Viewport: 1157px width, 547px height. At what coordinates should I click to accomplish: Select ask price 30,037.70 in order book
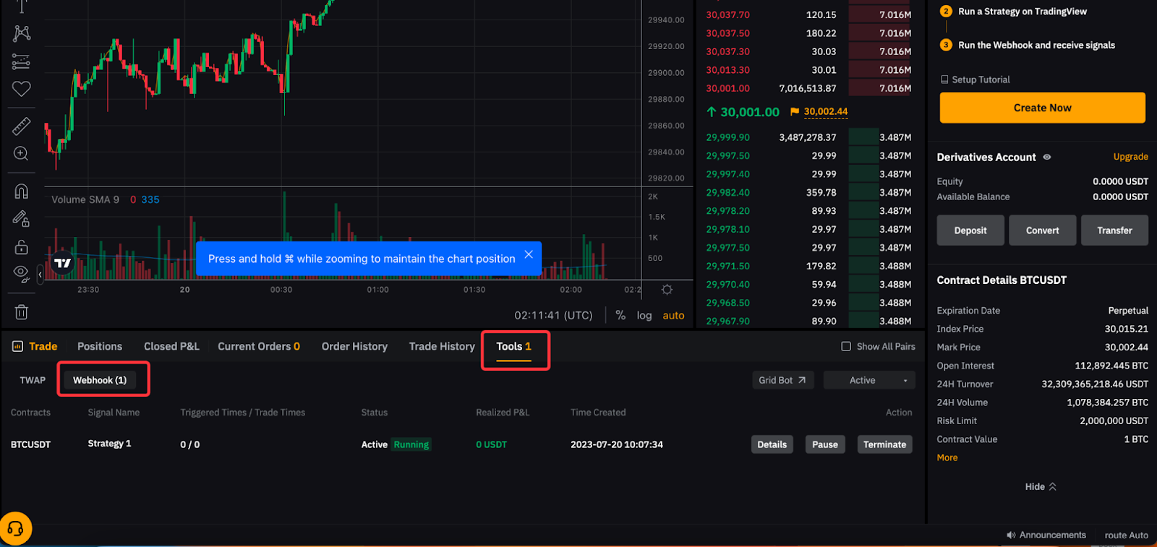[x=727, y=14]
